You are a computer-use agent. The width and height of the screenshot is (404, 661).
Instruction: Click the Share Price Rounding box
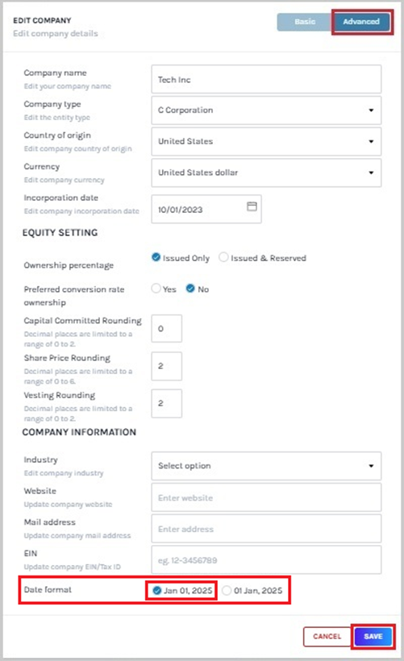click(x=167, y=365)
